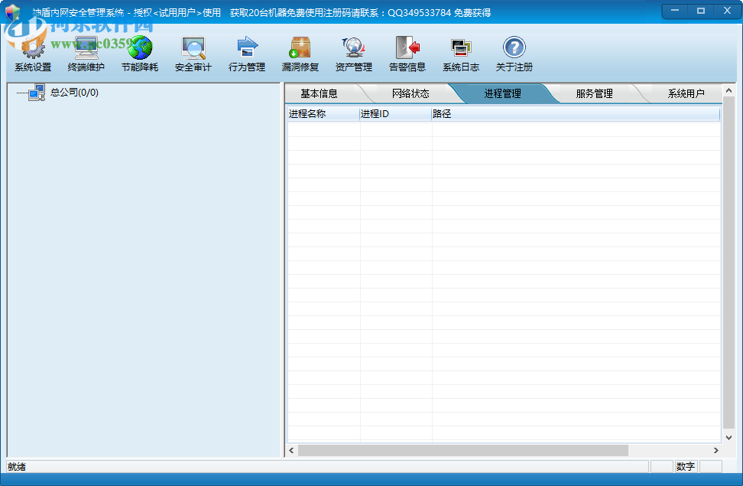Viewport: 743px width, 486px height.
Task: Open 关于注册 about and registration
Action: (514, 54)
